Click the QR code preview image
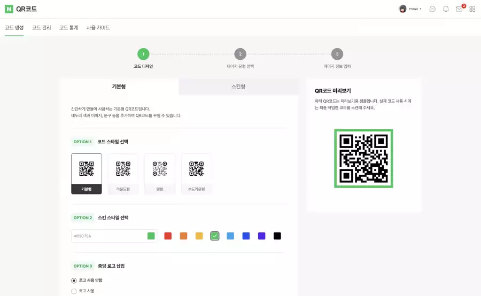481x296 pixels. (363, 159)
